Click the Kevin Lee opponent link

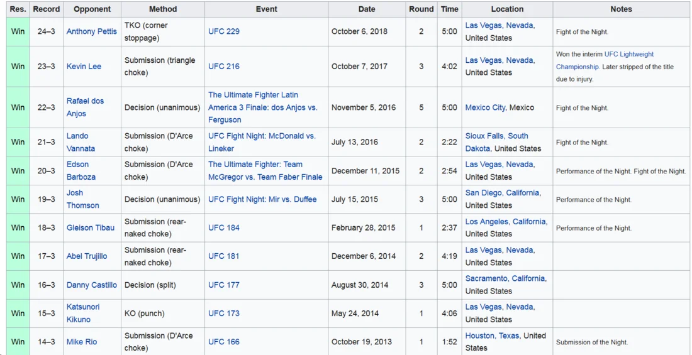[84, 66]
